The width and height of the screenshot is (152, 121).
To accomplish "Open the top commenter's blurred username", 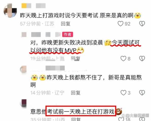I will pos(33,6).
